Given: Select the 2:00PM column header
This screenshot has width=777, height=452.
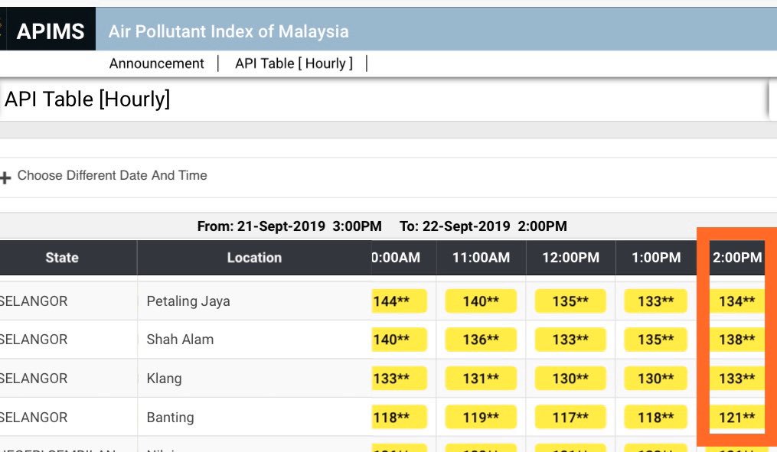Looking at the screenshot, I should click(x=737, y=258).
